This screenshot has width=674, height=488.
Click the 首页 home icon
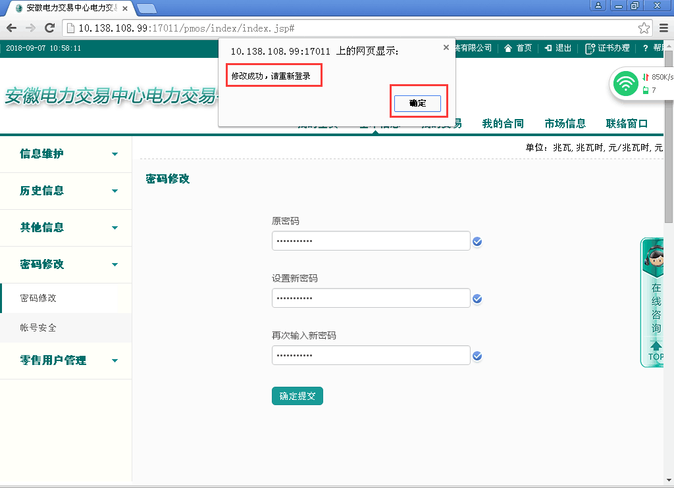point(517,48)
